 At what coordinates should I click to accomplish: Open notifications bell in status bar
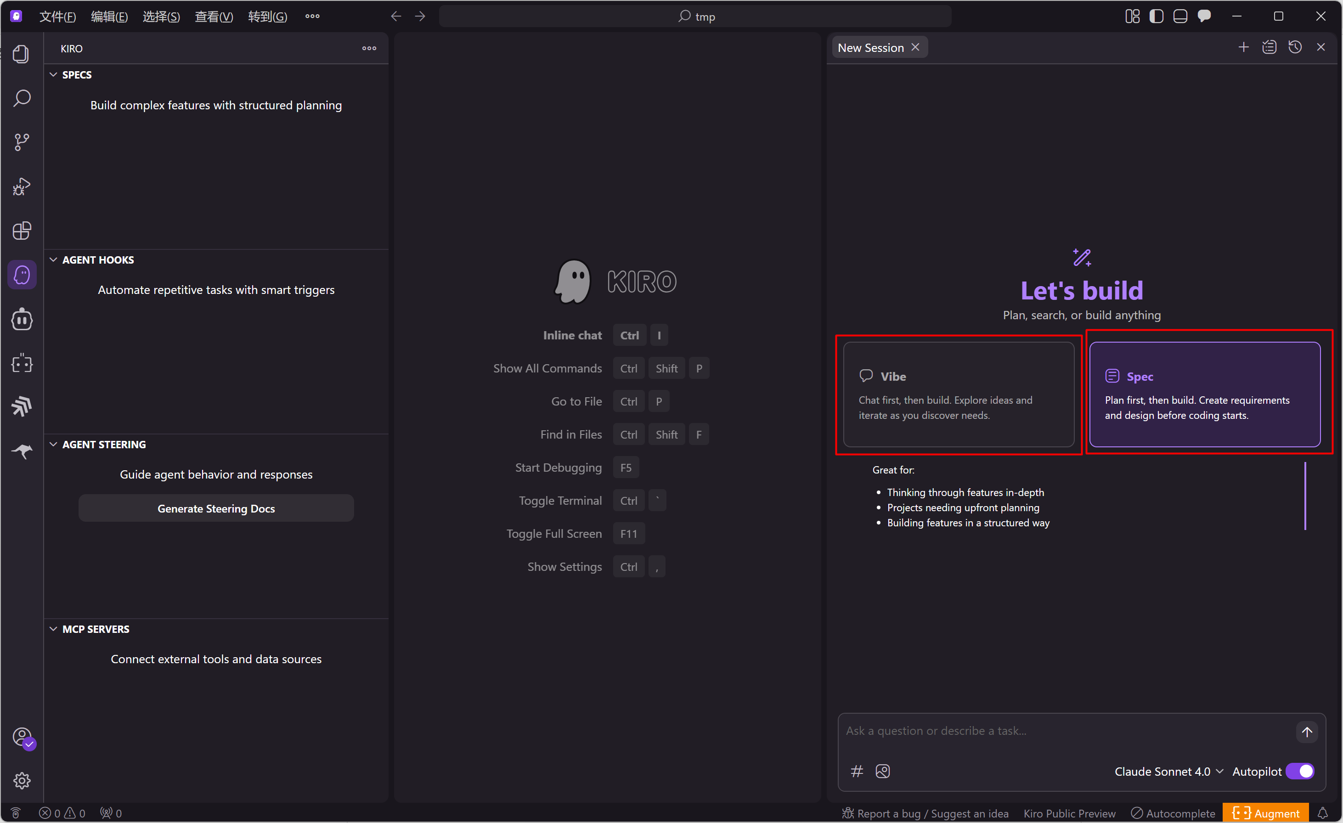(1322, 813)
